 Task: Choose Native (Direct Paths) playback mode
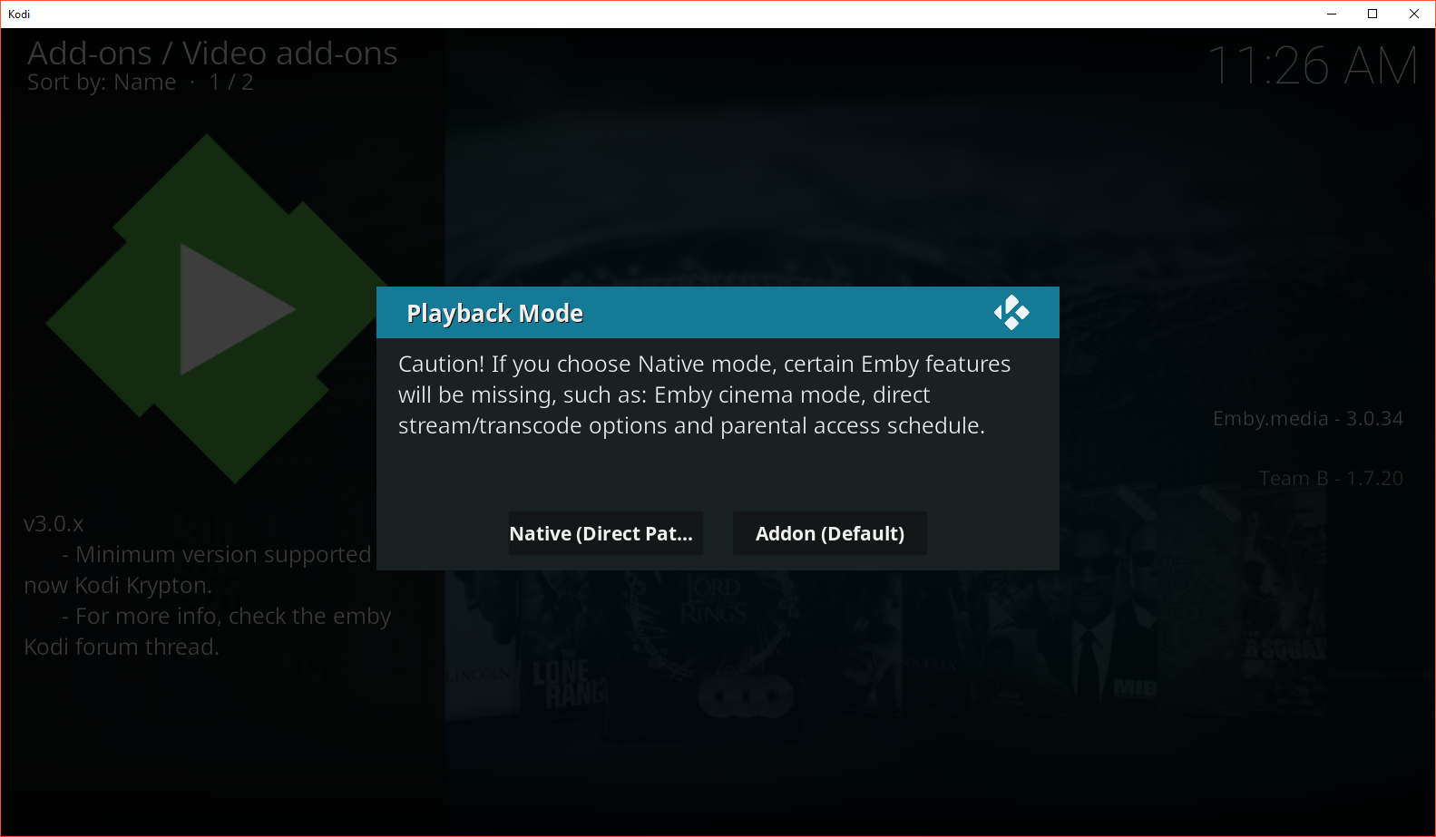point(605,533)
